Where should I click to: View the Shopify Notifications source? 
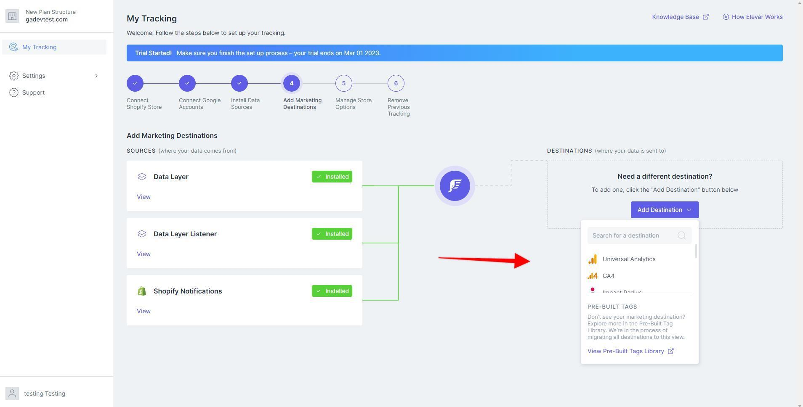144,311
